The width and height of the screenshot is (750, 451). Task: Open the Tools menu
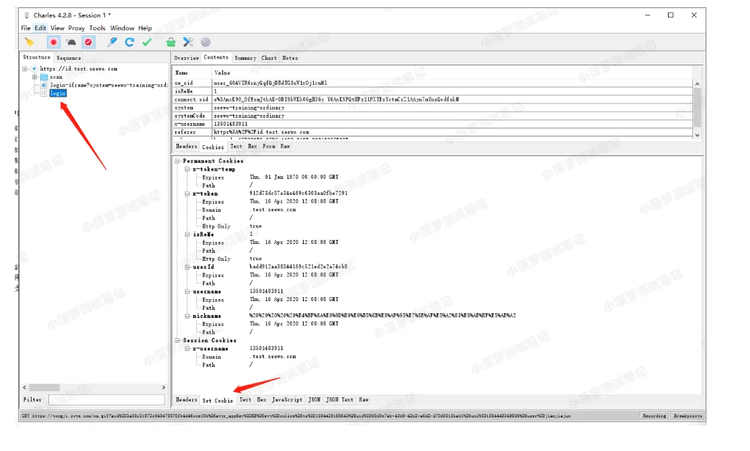[97, 28]
